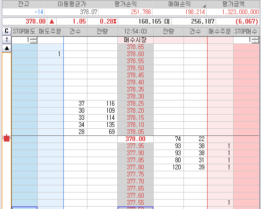Click the STOP매수 cell at 378.25
Screen dimensions: 261x209
pos(246,104)
